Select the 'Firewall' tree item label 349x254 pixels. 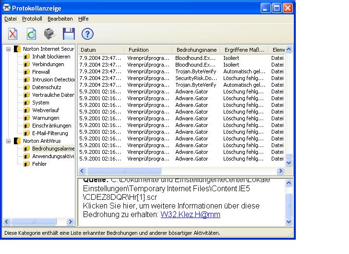(x=41, y=72)
